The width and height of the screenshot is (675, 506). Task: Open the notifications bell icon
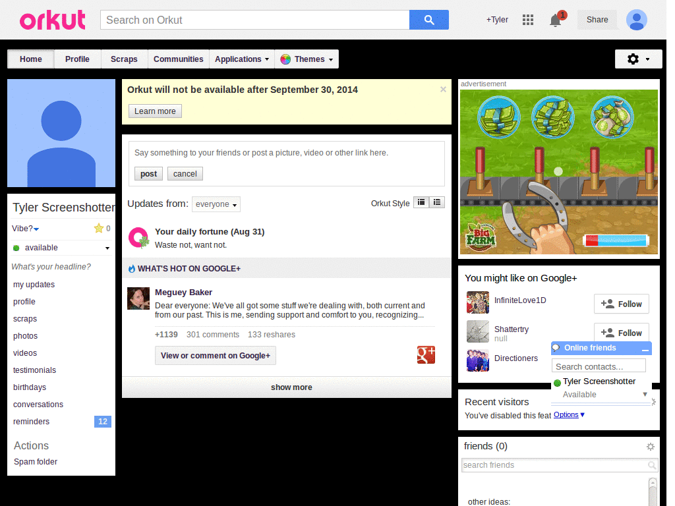click(555, 20)
